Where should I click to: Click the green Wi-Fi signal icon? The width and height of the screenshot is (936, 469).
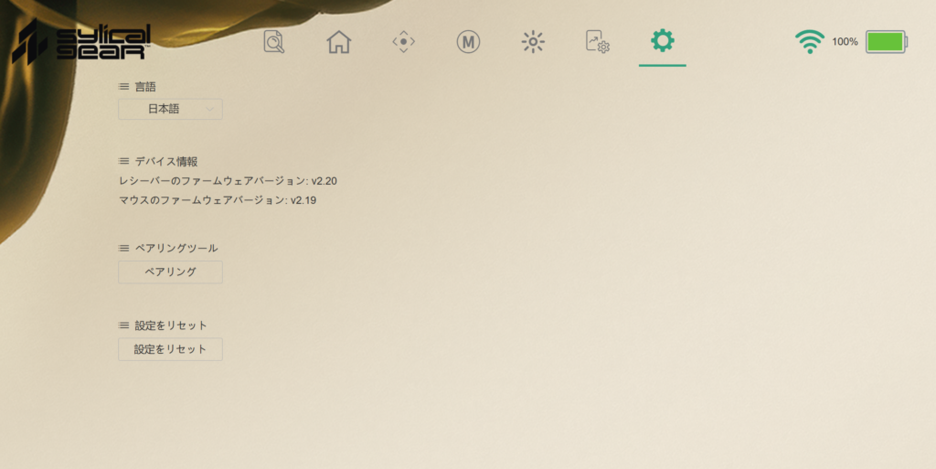[x=810, y=42]
